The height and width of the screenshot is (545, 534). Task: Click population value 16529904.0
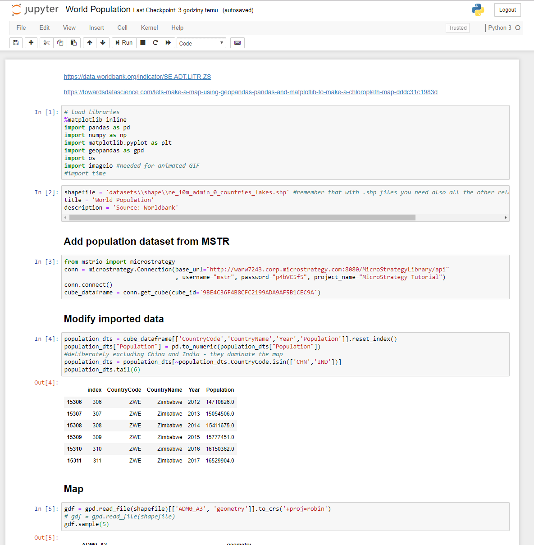click(x=220, y=461)
